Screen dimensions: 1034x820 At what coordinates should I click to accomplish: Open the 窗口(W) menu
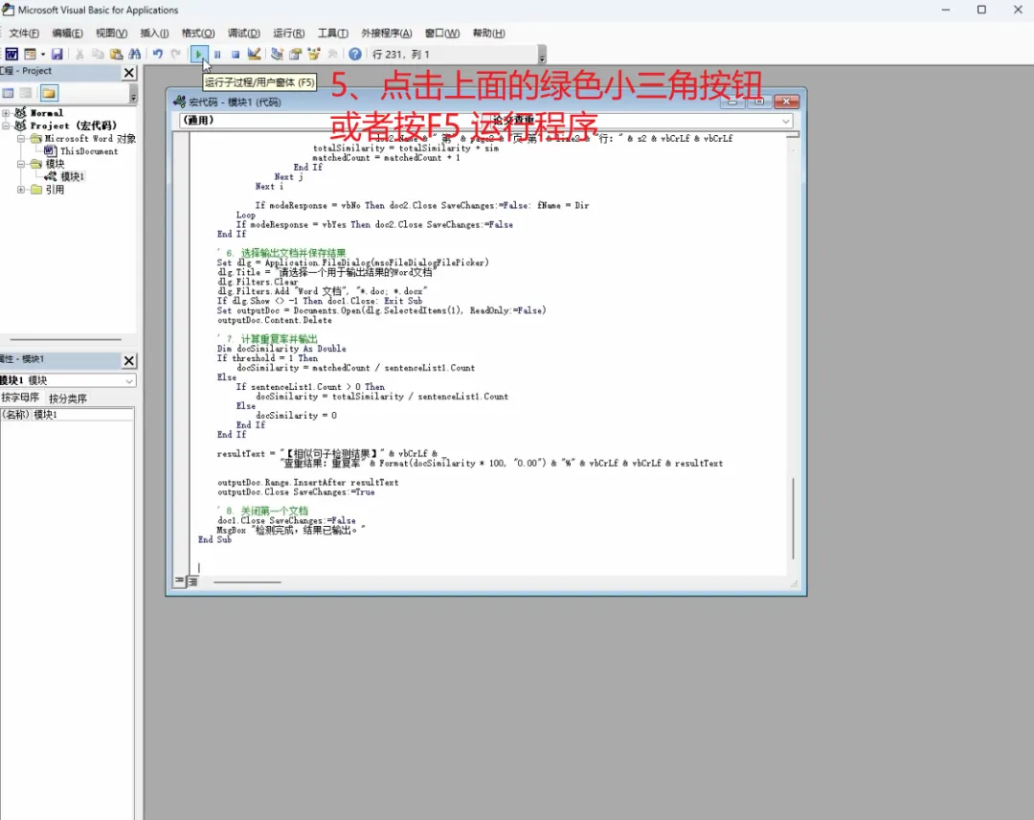pos(441,33)
